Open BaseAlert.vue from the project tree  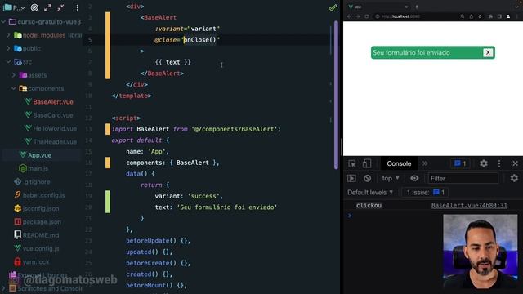point(49,101)
